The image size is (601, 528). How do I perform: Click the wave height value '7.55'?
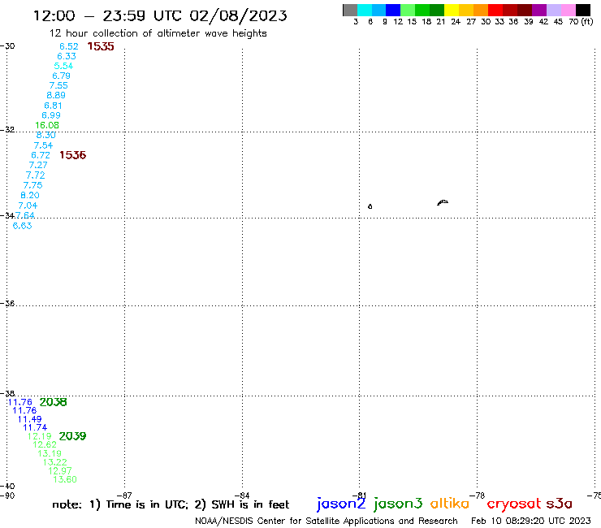point(58,85)
